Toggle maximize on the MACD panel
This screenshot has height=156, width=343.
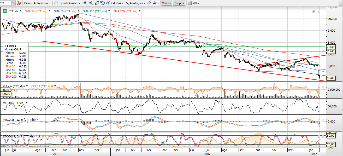[x=319, y=120]
